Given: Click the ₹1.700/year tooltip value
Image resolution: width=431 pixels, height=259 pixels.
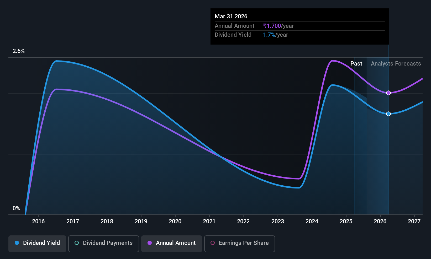Looking at the screenshot, I should point(278,26).
